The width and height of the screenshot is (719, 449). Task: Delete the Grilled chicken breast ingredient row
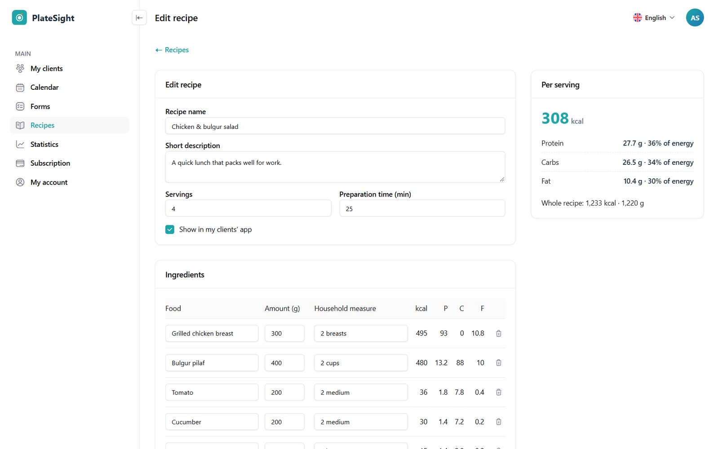pyautogui.click(x=498, y=333)
